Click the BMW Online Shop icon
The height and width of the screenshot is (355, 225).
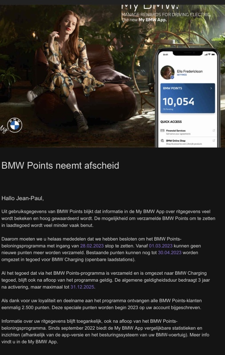coord(162,141)
